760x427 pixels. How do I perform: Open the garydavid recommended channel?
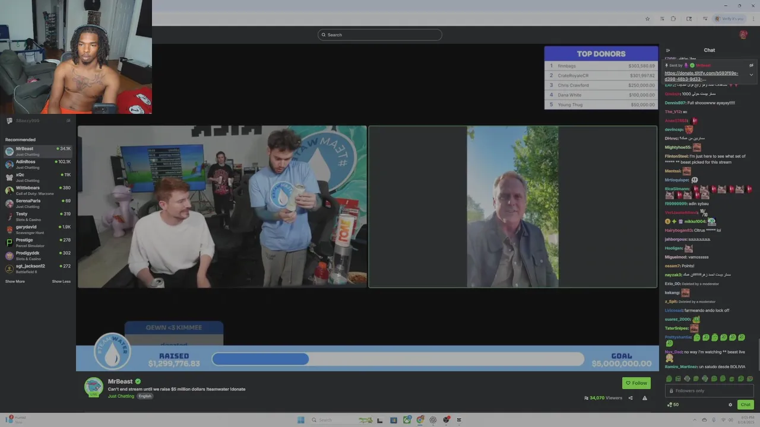point(38,230)
